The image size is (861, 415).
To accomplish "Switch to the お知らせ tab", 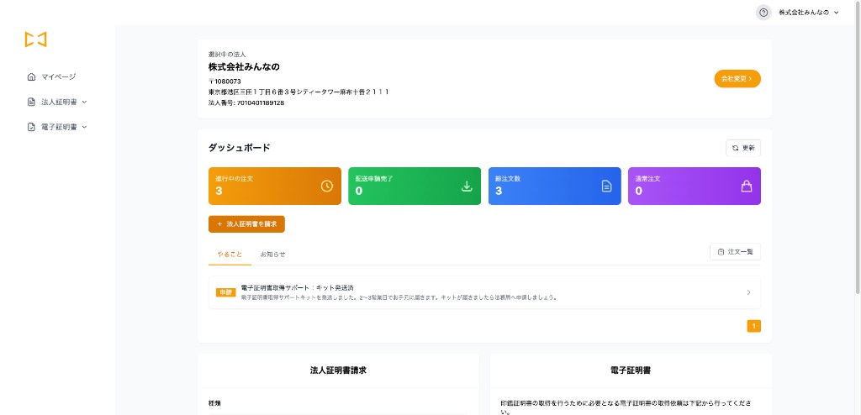I will click(x=273, y=255).
